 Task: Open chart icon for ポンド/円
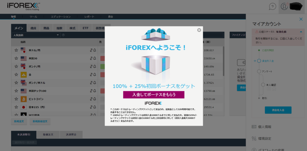pos(91,67)
